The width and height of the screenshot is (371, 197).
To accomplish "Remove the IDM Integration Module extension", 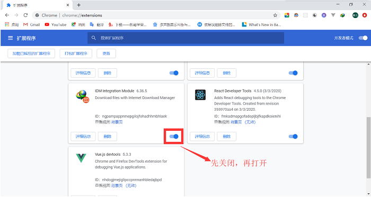I will tap(108, 136).
